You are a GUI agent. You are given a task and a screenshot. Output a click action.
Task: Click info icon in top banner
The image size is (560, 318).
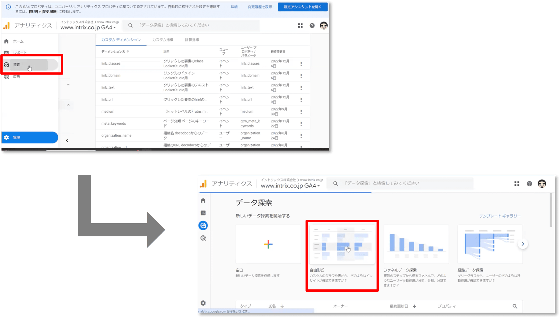tap(8, 7)
